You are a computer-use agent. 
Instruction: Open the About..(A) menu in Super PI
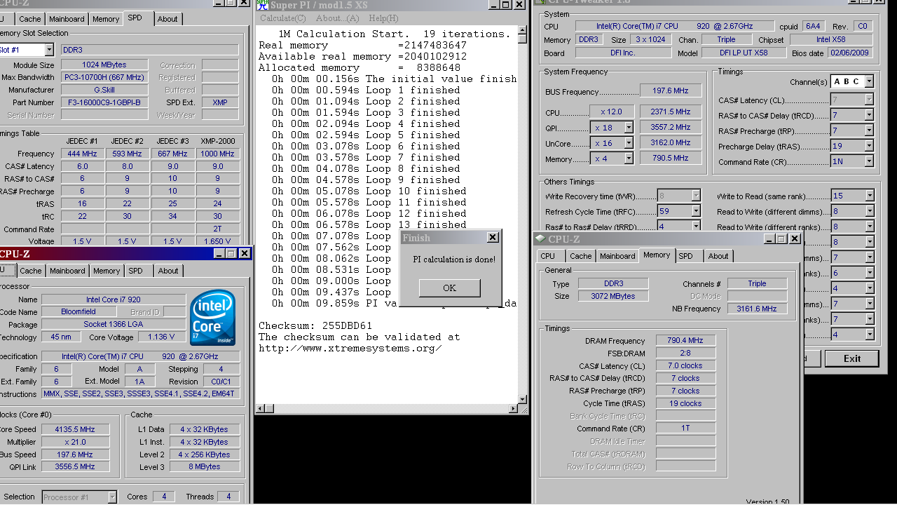pos(337,18)
